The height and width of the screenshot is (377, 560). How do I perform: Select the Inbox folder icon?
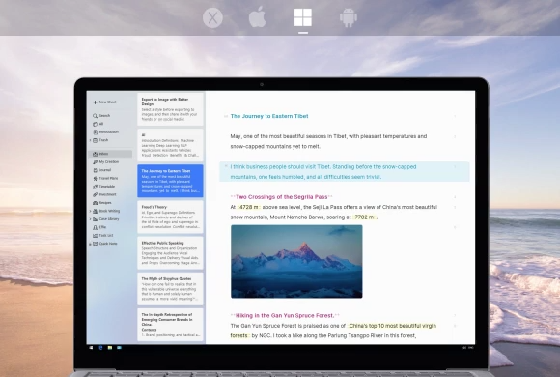pyautogui.click(x=95, y=154)
